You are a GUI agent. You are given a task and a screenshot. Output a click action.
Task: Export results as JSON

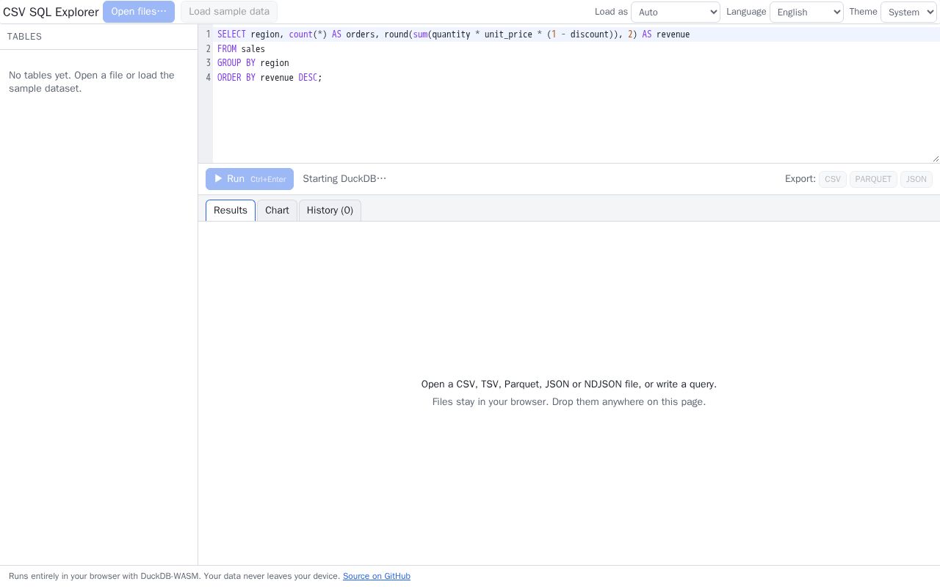(916, 179)
